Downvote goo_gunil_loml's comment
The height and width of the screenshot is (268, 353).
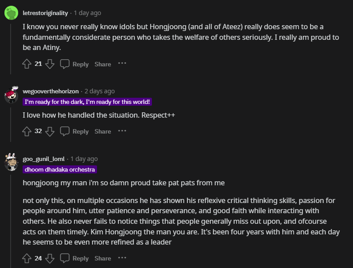point(50,258)
